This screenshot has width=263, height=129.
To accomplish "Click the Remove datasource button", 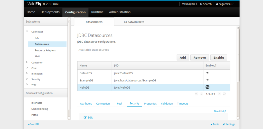I will pyautogui.click(x=200, y=58).
